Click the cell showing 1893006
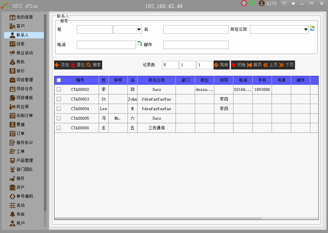This screenshot has width=328, height=233. tap(262, 90)
